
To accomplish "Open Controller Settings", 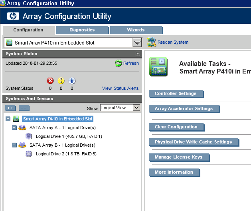I will coord(176,94).
